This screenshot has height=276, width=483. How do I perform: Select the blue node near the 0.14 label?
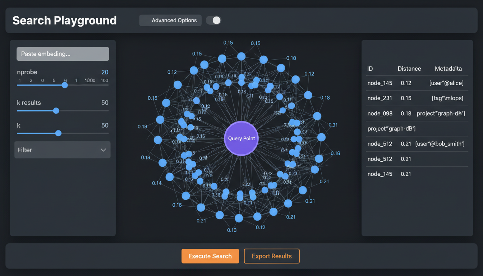coord(169,176)
